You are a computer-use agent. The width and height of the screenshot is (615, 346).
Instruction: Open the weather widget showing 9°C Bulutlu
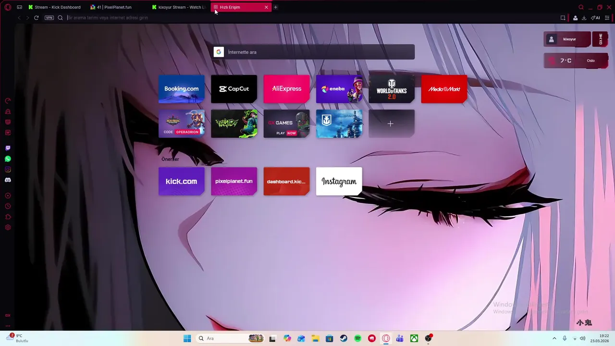(x=17, y=338)
